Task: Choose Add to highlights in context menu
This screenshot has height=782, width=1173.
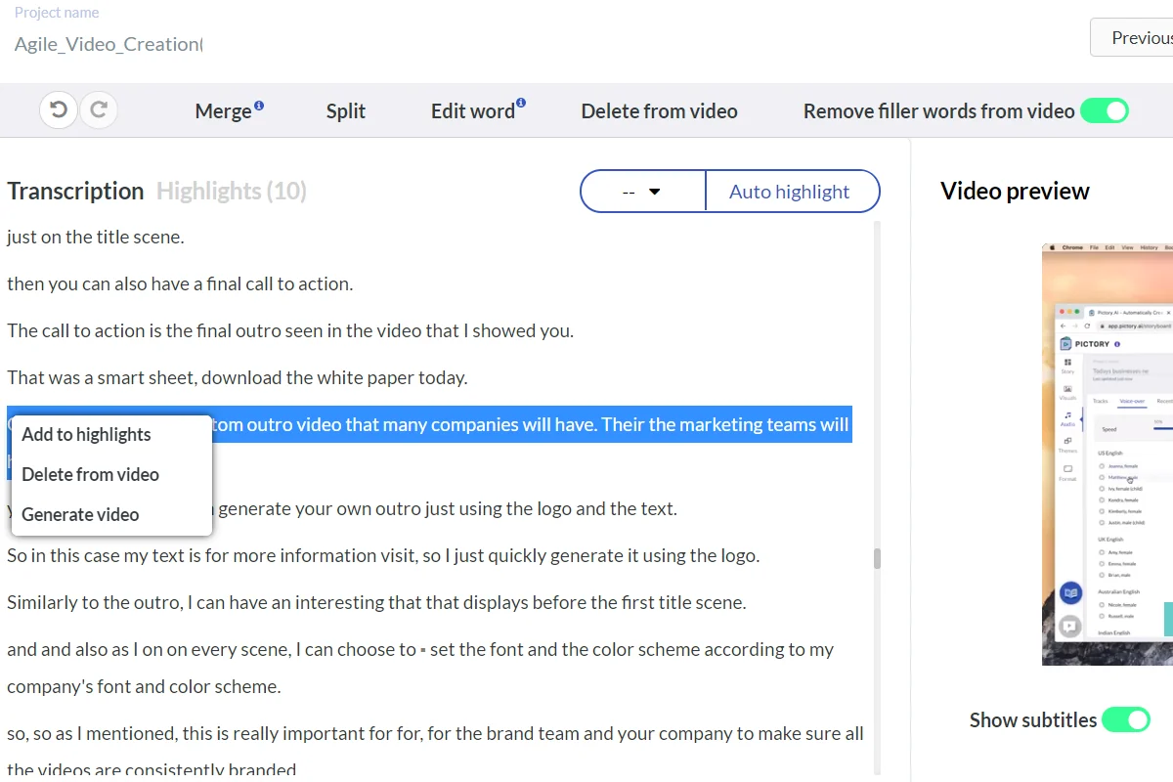Action: (x=86, y=434)
